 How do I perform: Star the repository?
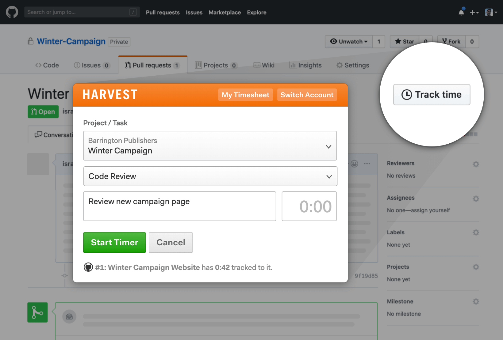click(x=405, y=41)
